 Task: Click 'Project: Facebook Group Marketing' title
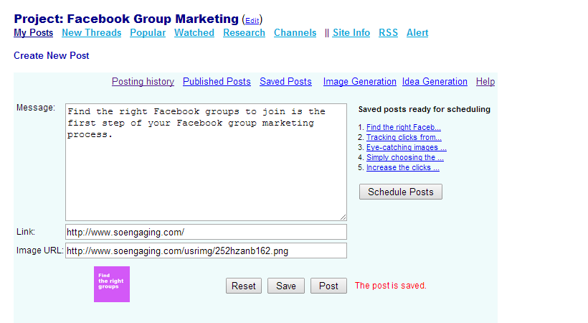(x=126, y=19)
